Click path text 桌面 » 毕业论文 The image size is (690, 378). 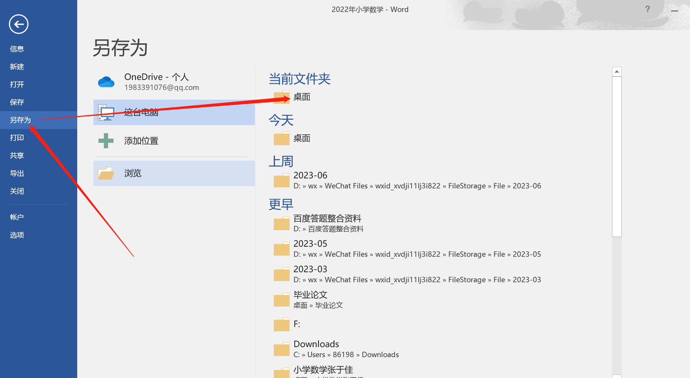[x=318, y=305]
